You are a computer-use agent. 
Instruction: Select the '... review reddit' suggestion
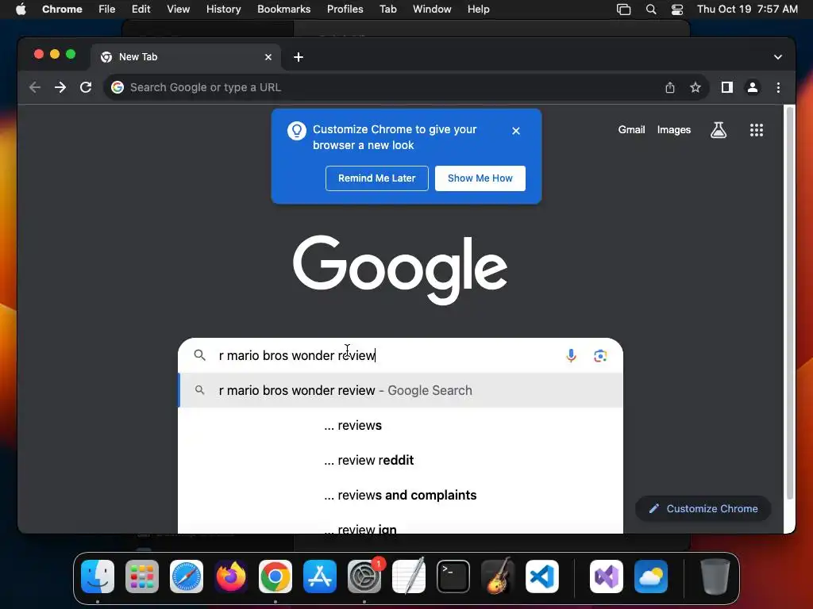click(400, 461)
